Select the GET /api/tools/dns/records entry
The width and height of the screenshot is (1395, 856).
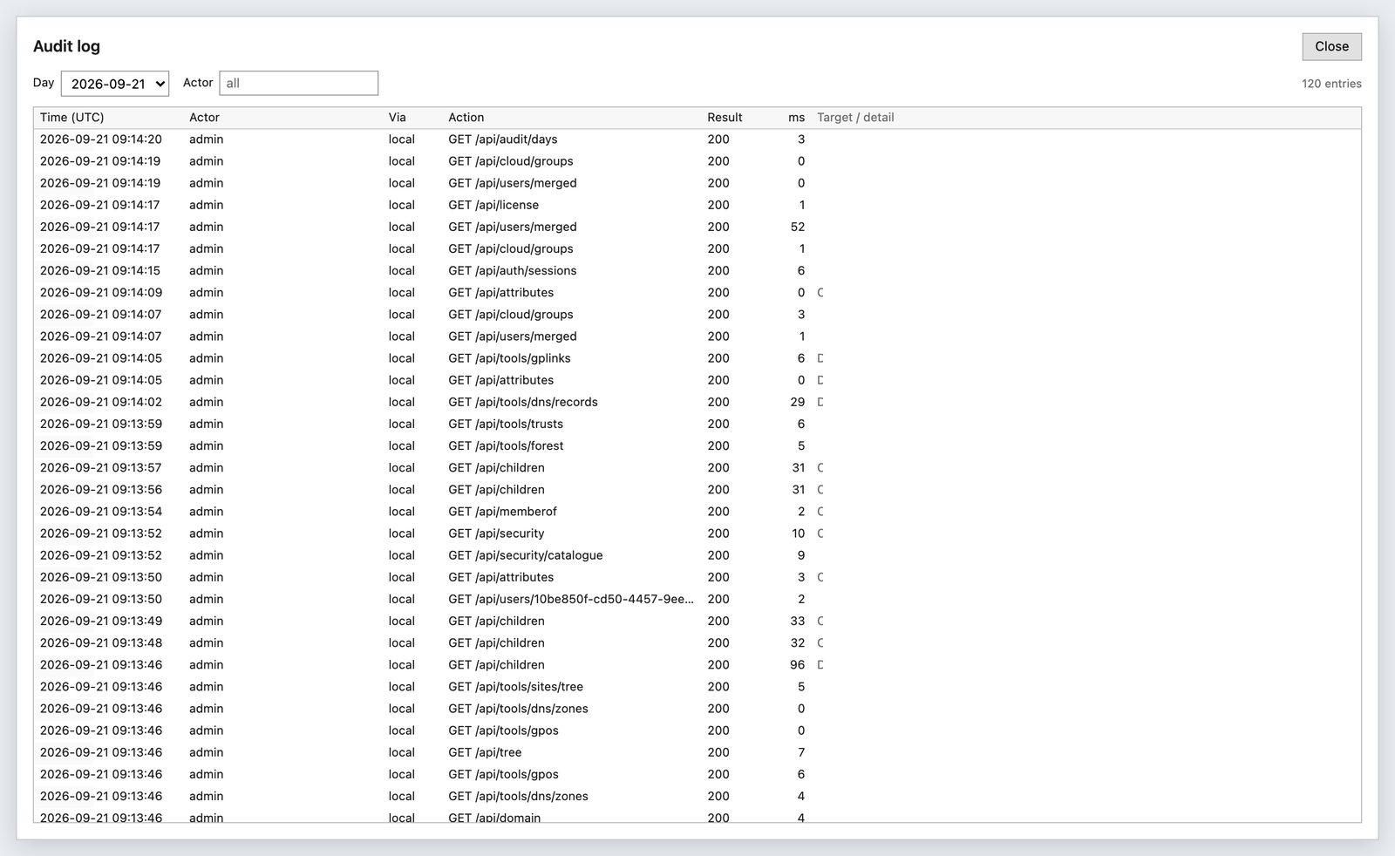coord(697,402)
